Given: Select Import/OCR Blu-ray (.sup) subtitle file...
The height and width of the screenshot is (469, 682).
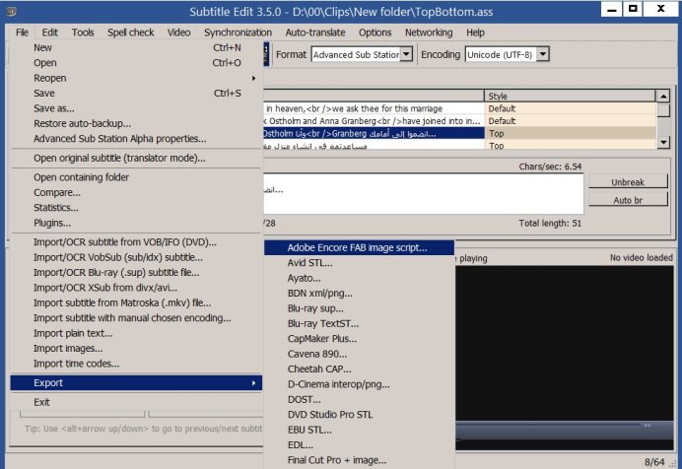Looking at the screenshot, I should coord(137,273).
